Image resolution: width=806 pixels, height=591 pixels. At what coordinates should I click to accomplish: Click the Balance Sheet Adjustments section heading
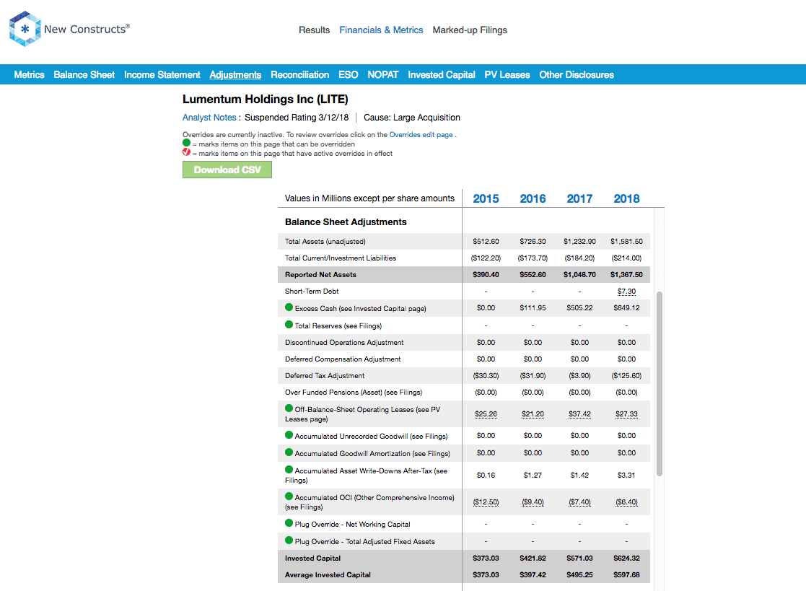click(346, 222)
